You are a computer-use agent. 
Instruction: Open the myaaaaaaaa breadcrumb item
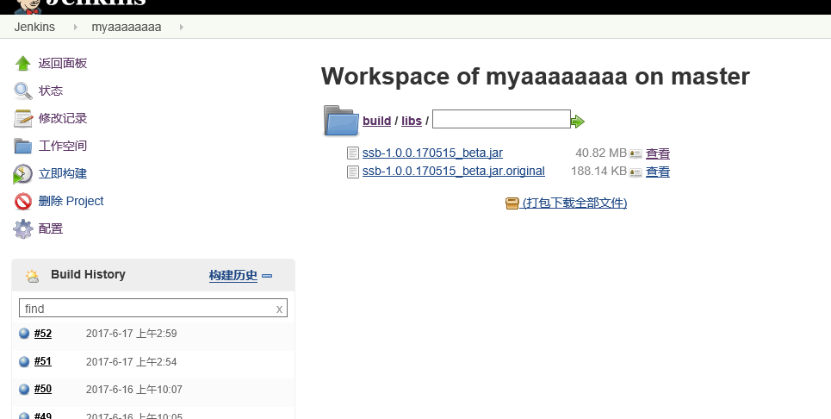(x=127, y=27)
